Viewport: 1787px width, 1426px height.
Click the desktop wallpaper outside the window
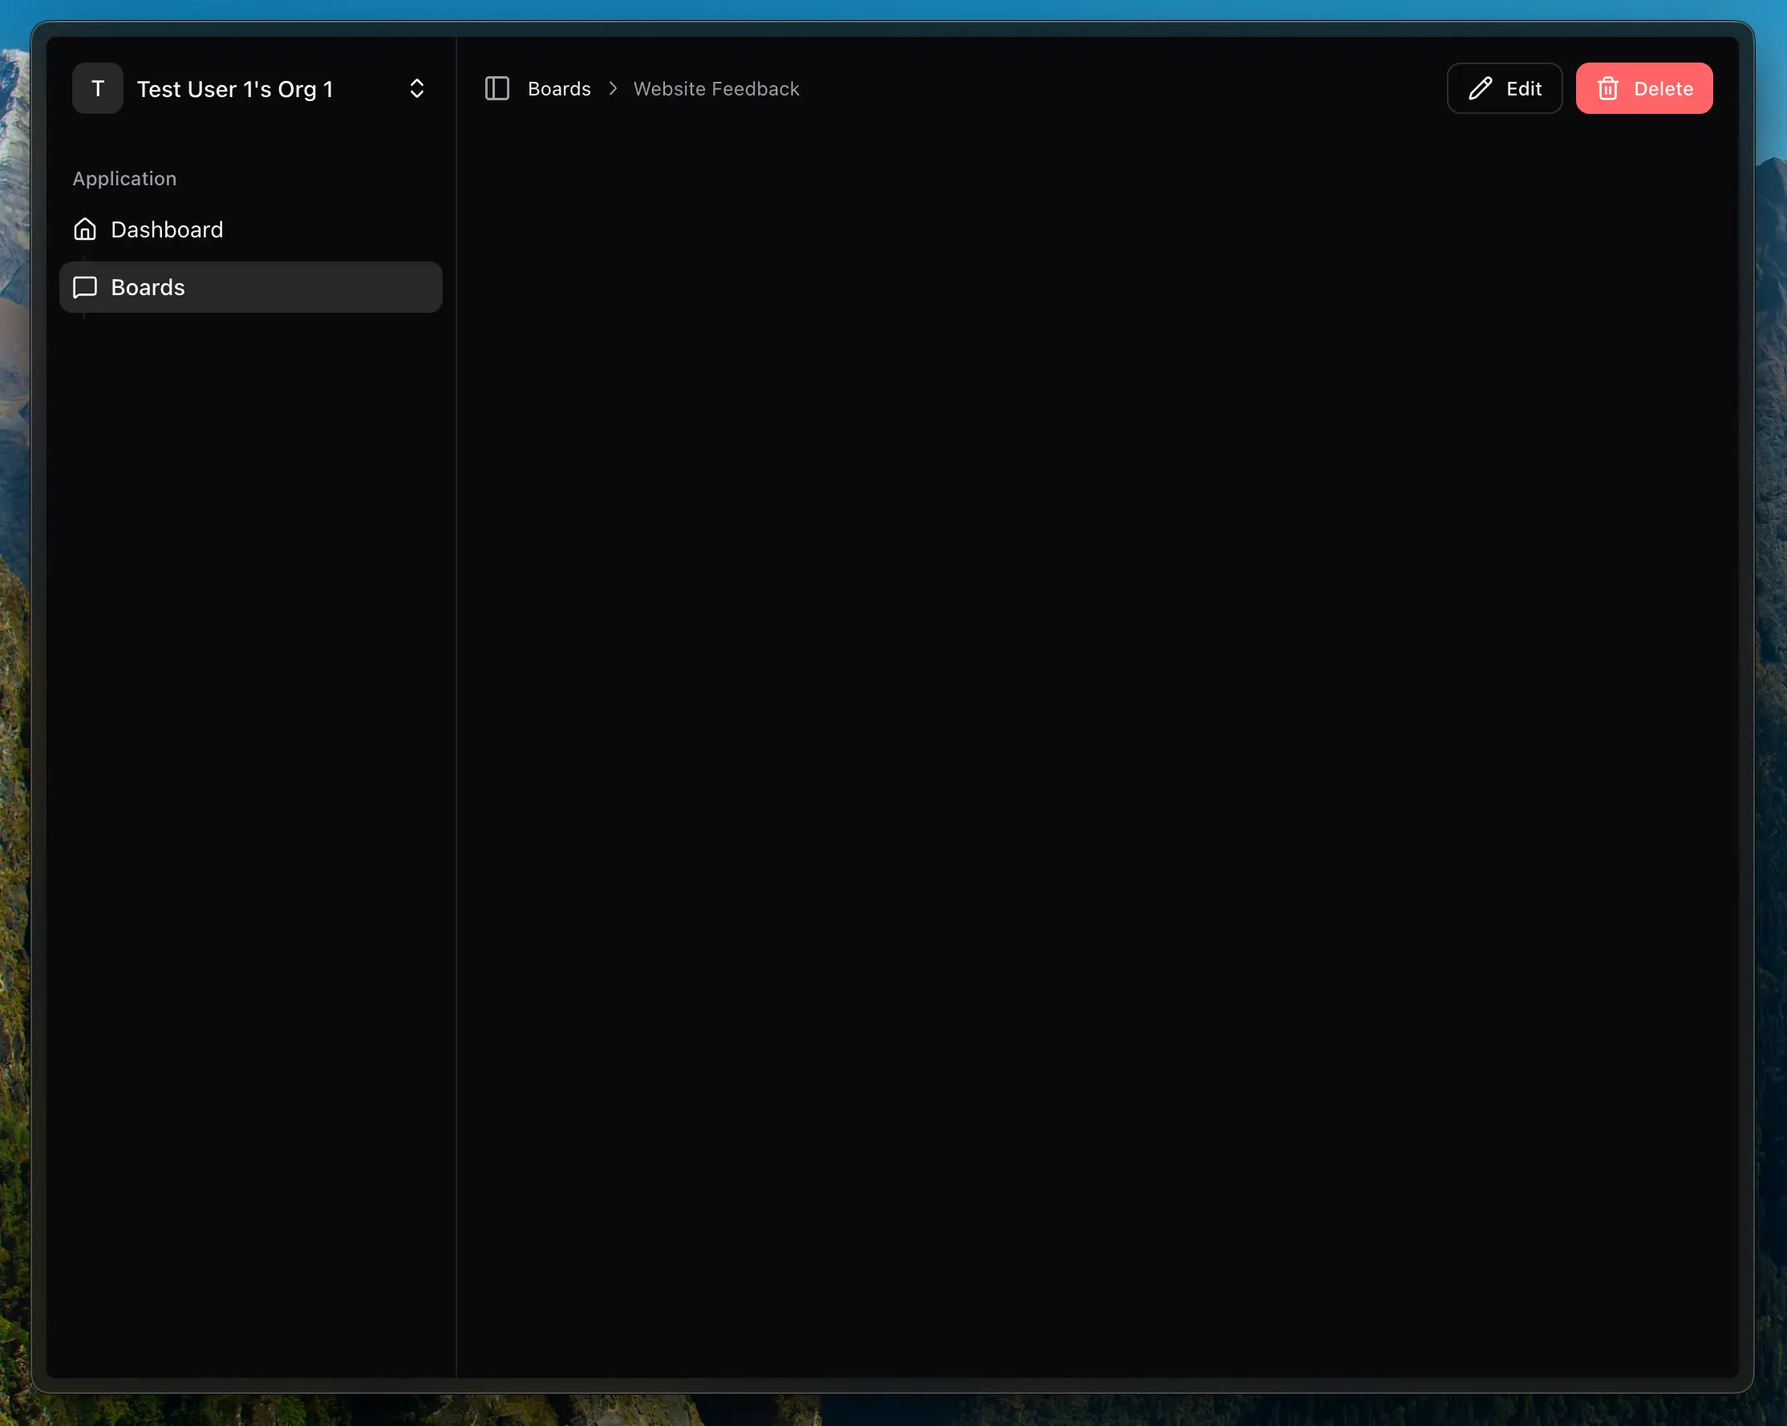(x=1772, y=746)
